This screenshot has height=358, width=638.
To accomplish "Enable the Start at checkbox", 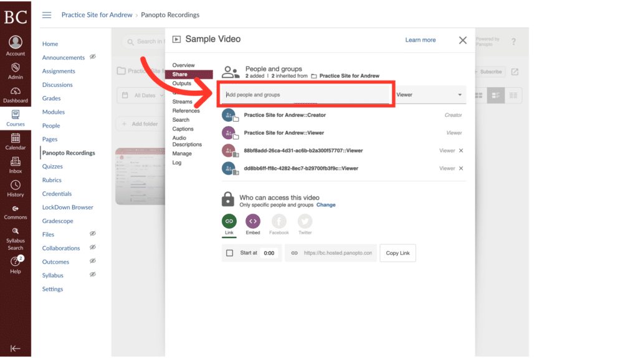I will coord(229,253).
